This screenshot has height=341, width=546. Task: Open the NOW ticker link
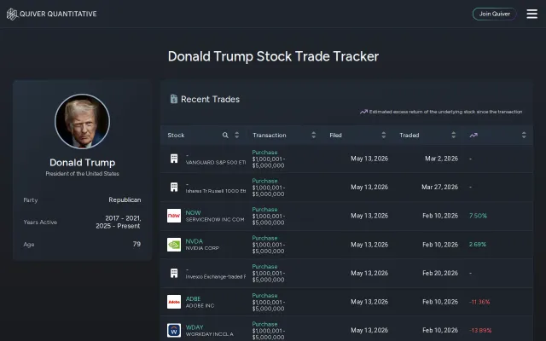pyautogui.click(x=193, y=212)
